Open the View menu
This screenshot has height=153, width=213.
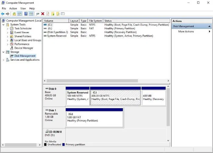(x=23, y=9)
